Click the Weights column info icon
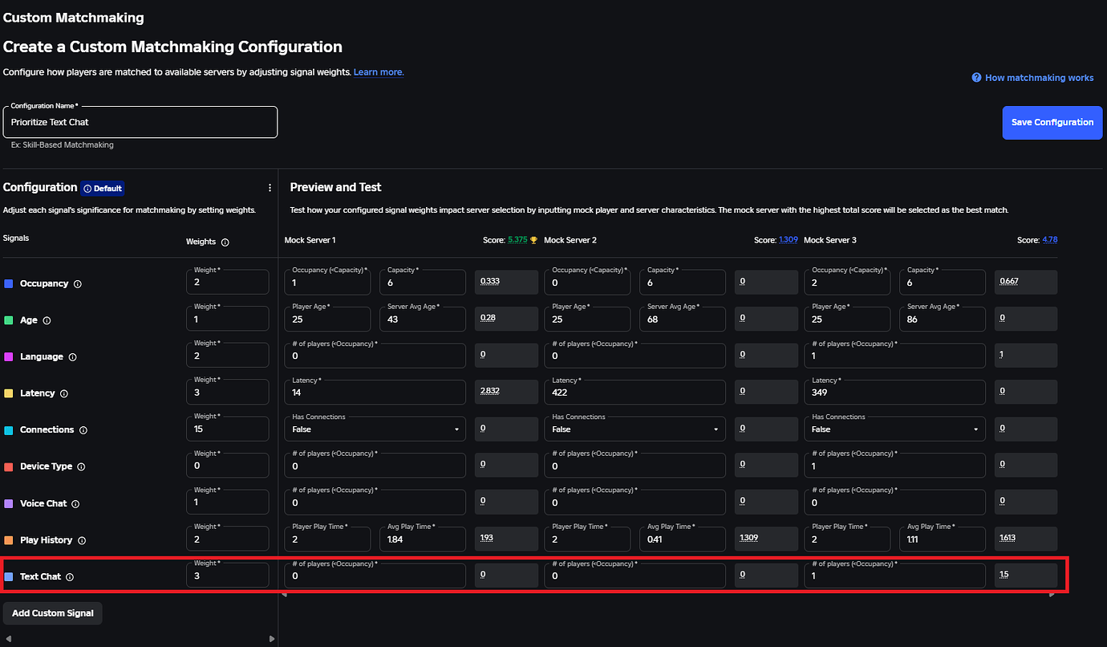The height and width of the screenshot is (647, 1107). click(225, 242)
